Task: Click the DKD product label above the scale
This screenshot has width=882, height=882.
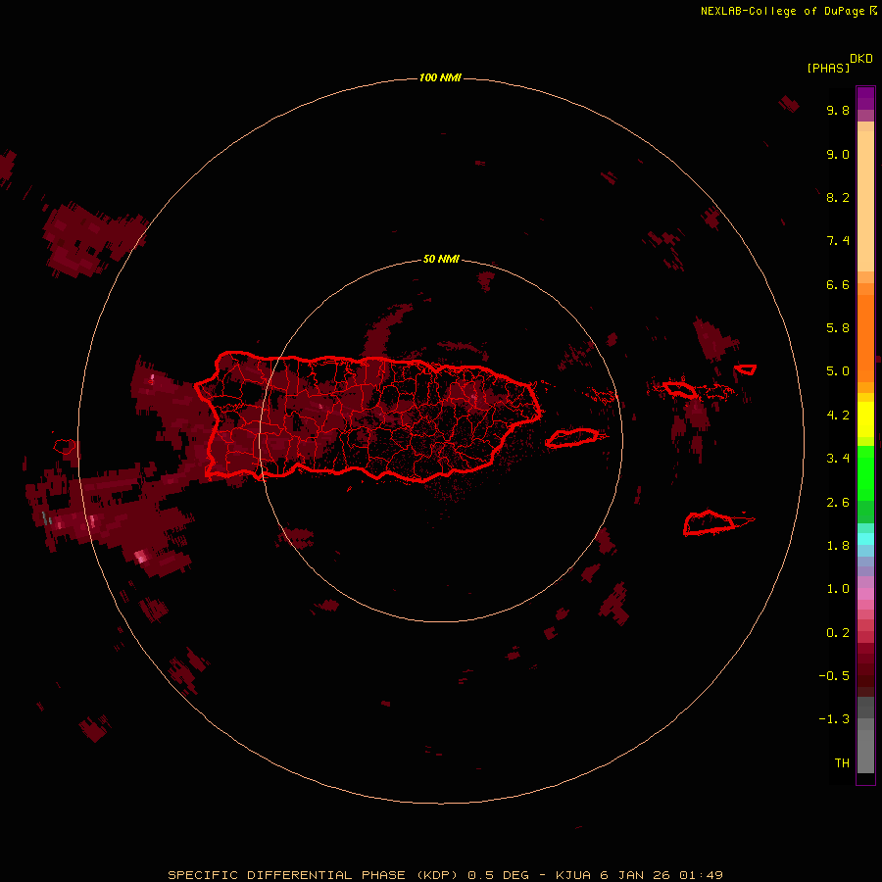Action: (x=860, y=59)
